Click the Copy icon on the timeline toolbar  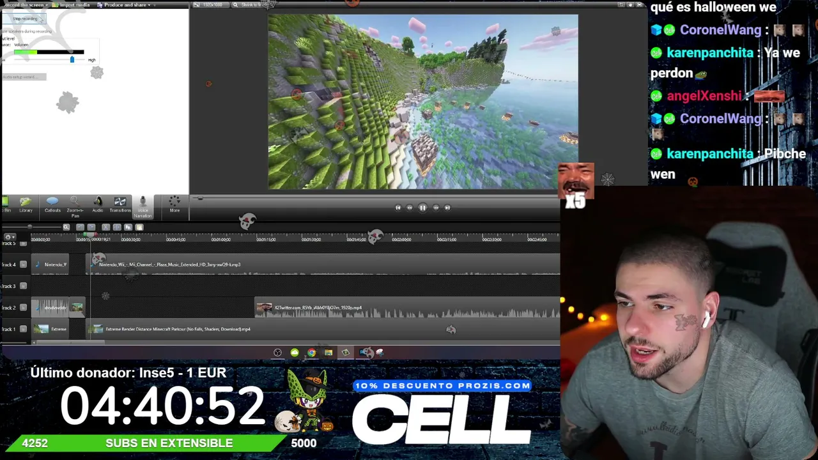[x=128, y=227]
